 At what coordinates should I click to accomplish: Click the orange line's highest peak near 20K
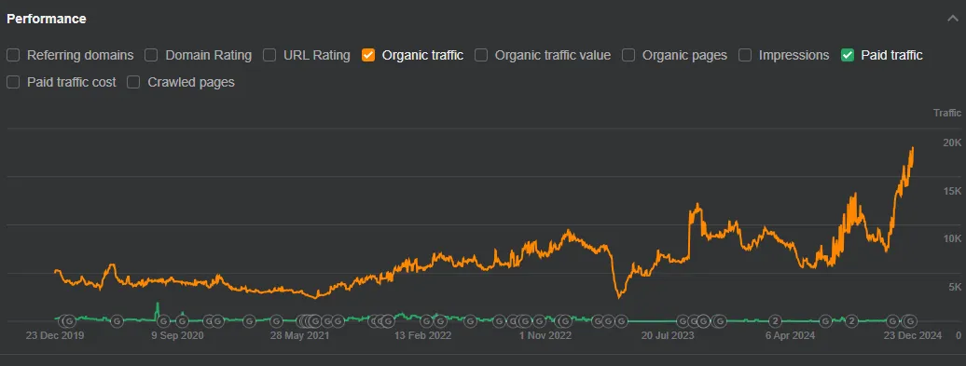tap(913, 148)
